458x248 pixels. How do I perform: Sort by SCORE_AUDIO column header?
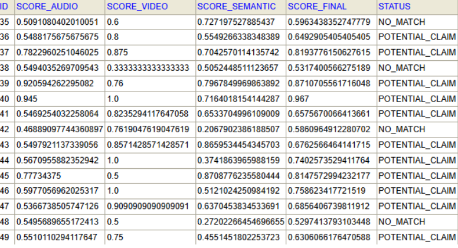tap(47, 6)
